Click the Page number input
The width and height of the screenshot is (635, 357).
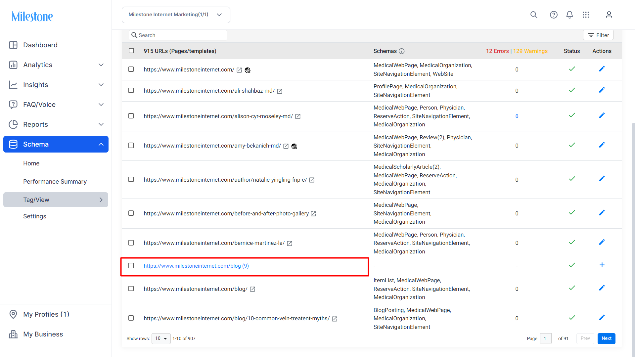tap(546, 338)
